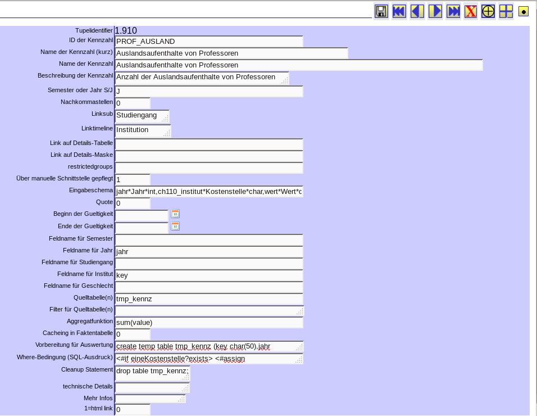Viewport: 537px width, 416px height.
Task: Edit Cleanup Statement textarea
Action: (152, 373)
